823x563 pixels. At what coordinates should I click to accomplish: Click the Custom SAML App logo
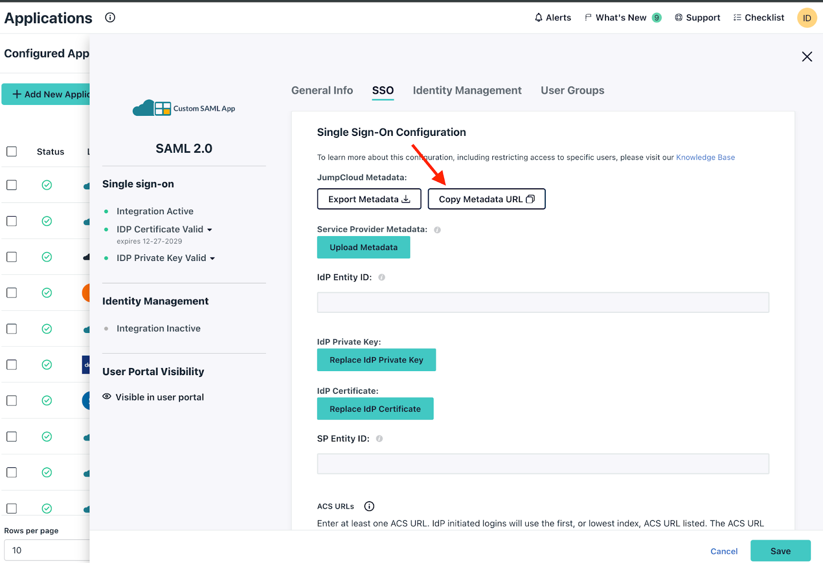point(184,108)
